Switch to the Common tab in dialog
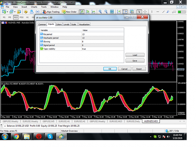 point(42,24)
